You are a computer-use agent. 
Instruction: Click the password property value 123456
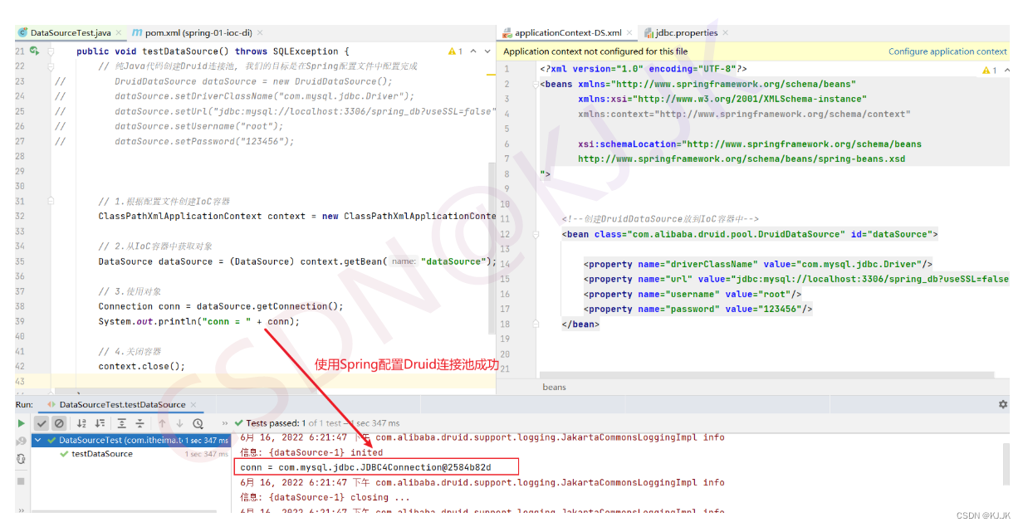click(780, 309)
